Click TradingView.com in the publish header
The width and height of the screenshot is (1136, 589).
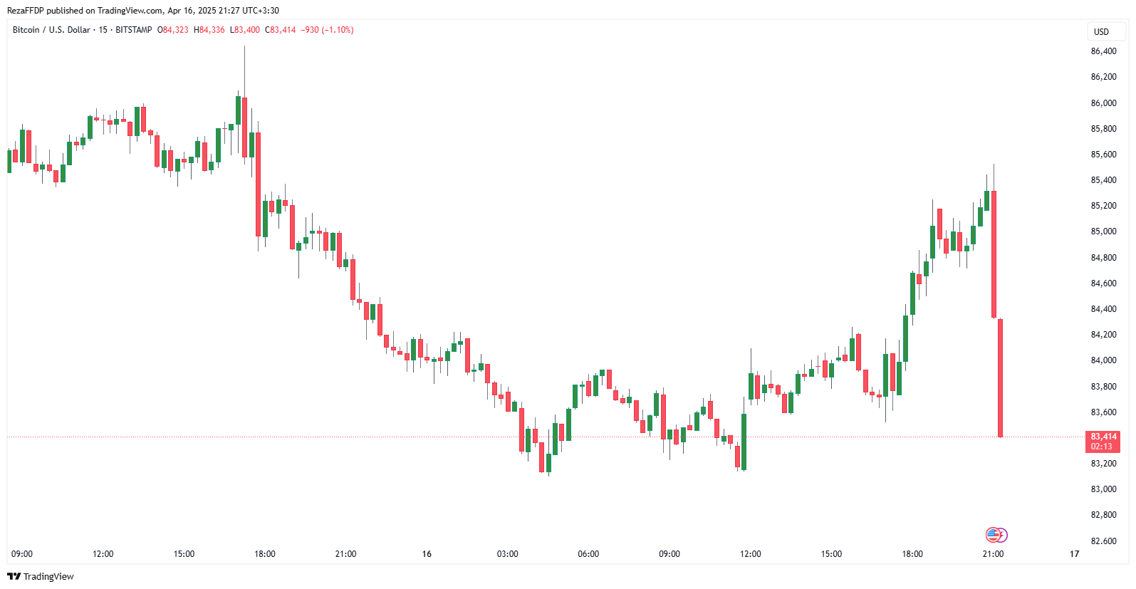tap(130, 11)
